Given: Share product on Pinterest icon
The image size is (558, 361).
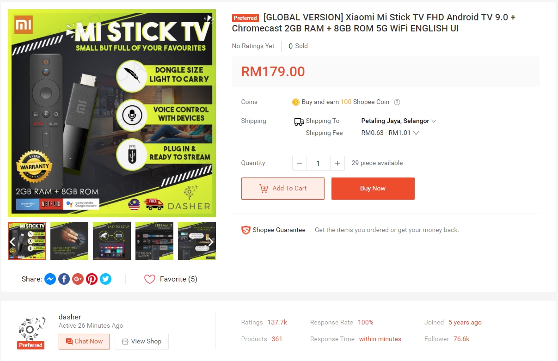Looking at the screenshot, I should [92, 279].
